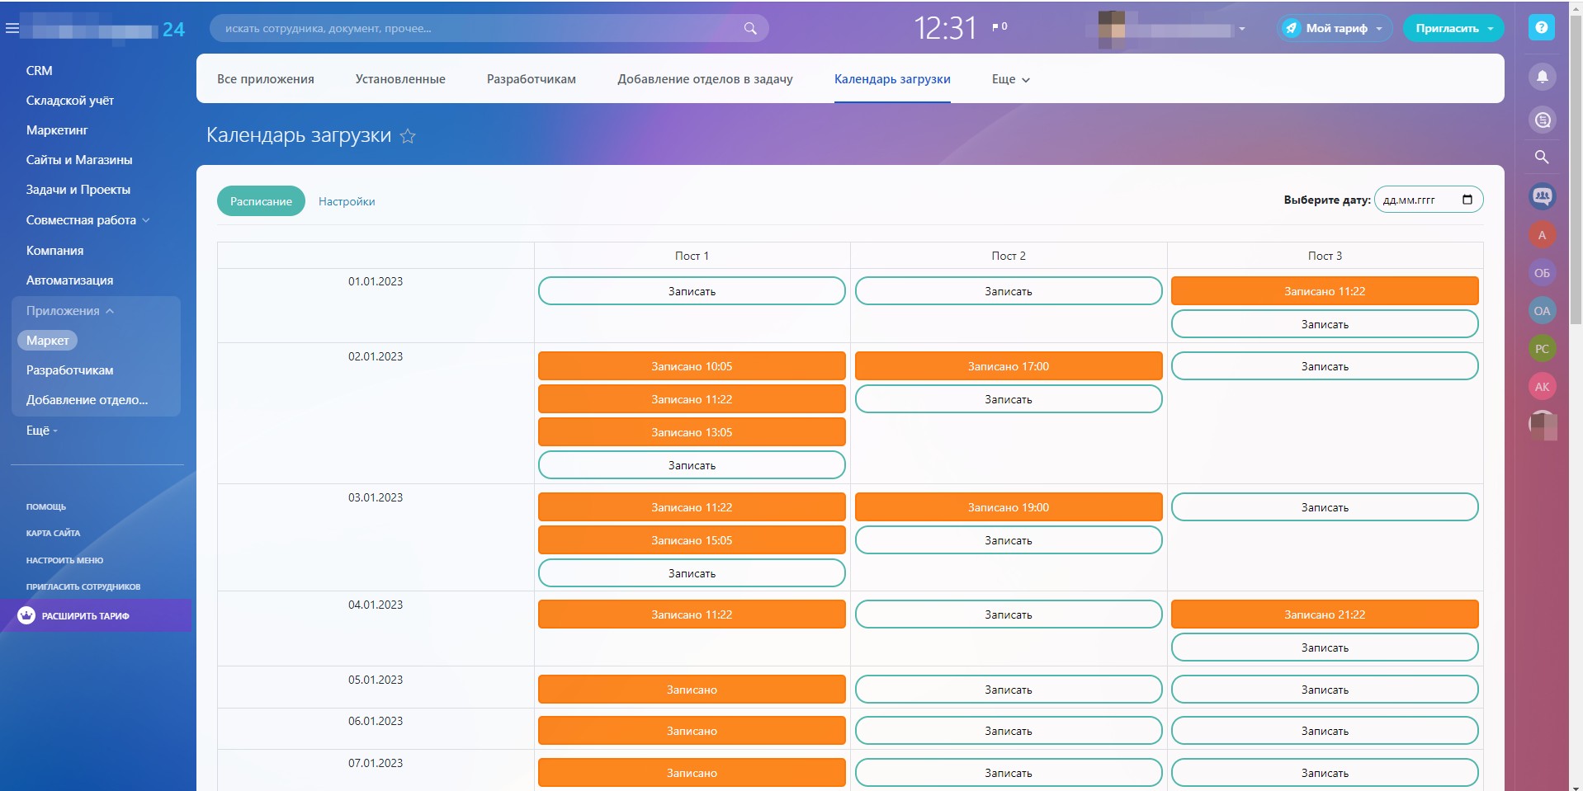Click the right panel search icon

coord(1541,157)
